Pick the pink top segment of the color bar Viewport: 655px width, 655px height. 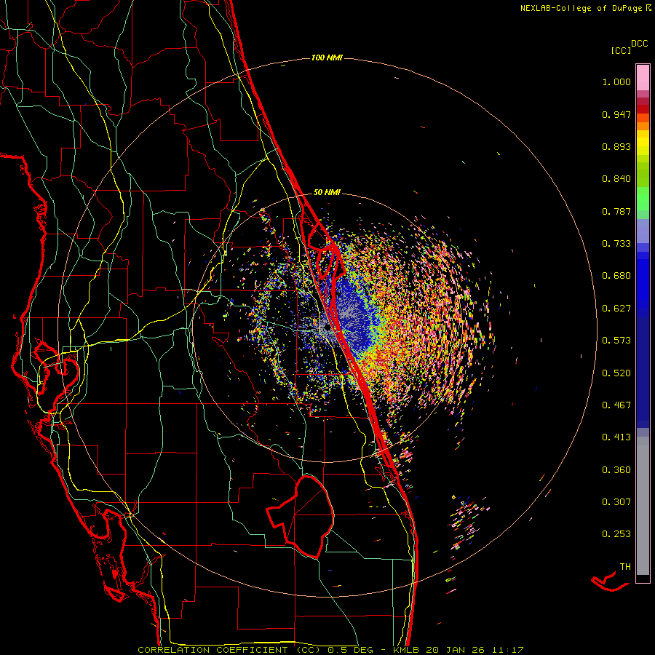click(643, 78)
